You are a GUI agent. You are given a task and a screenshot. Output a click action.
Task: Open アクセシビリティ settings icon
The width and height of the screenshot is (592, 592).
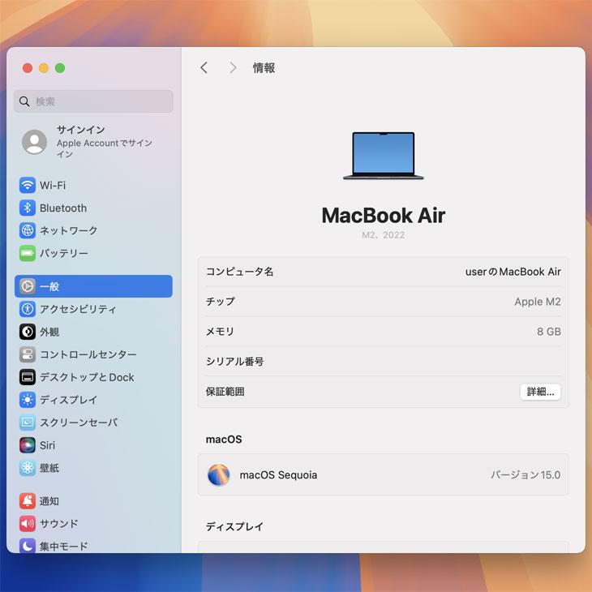click(x=28, y=309)
